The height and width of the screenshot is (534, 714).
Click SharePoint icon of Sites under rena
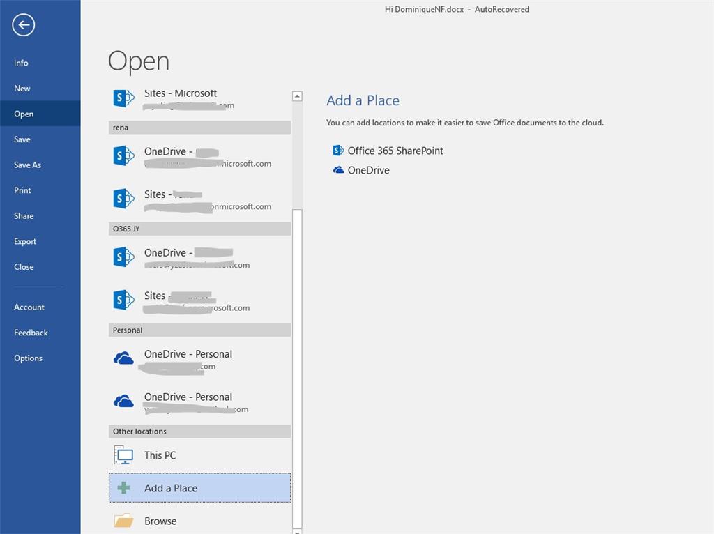123,199
